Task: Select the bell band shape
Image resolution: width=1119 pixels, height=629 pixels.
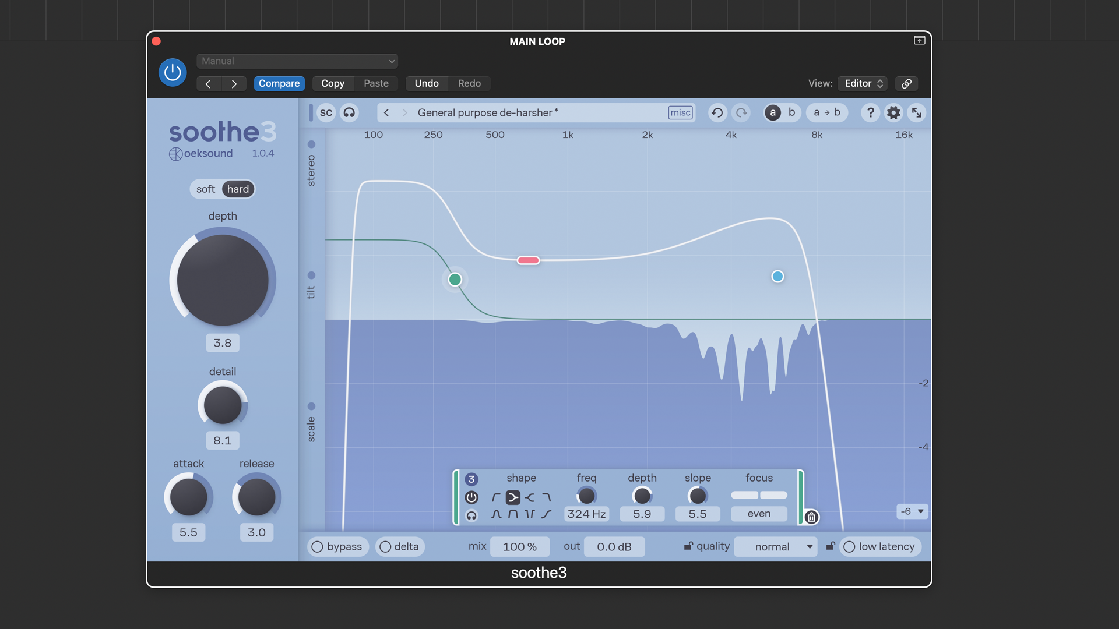Action: tap(496, 514)
